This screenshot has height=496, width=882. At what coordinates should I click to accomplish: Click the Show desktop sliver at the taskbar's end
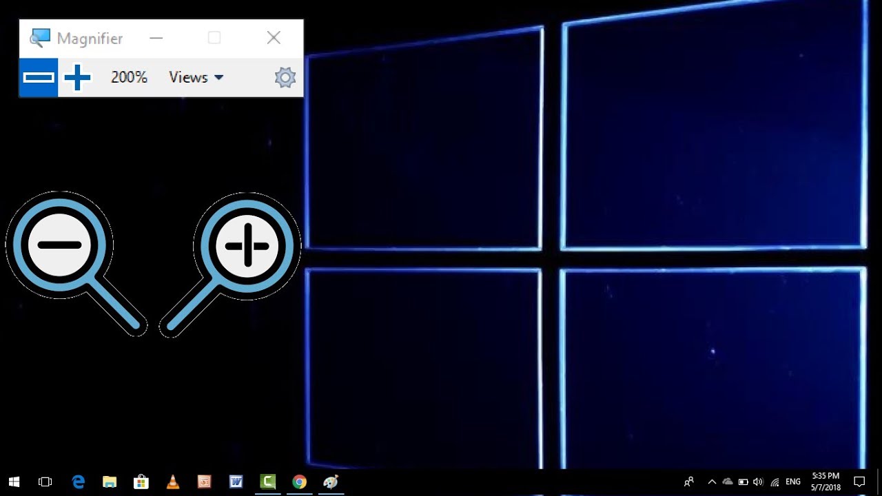880,482
